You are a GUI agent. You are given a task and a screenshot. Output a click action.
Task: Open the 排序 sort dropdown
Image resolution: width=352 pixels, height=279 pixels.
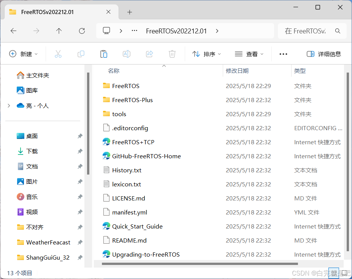[206, 54]
